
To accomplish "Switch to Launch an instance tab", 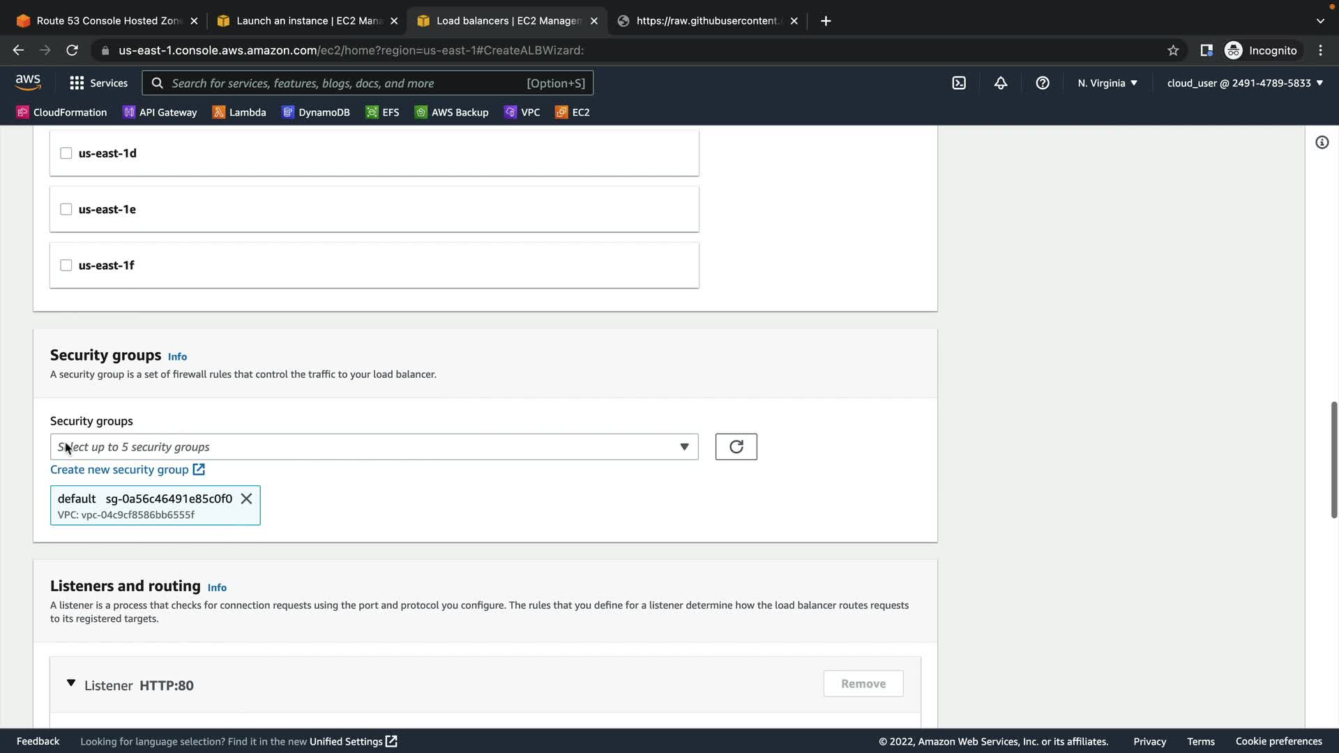I will click(307, 21).
